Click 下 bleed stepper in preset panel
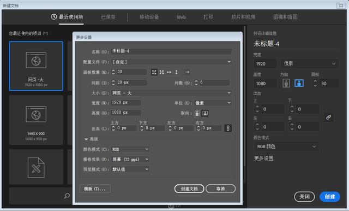This screenshot has width=349, height=211. [x=292, y=109]
